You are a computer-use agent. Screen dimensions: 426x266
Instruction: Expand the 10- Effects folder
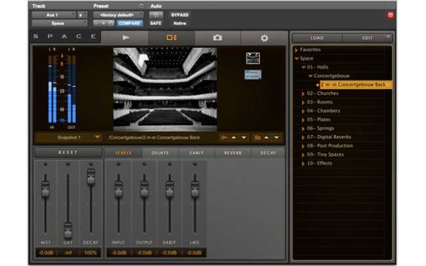303,163
